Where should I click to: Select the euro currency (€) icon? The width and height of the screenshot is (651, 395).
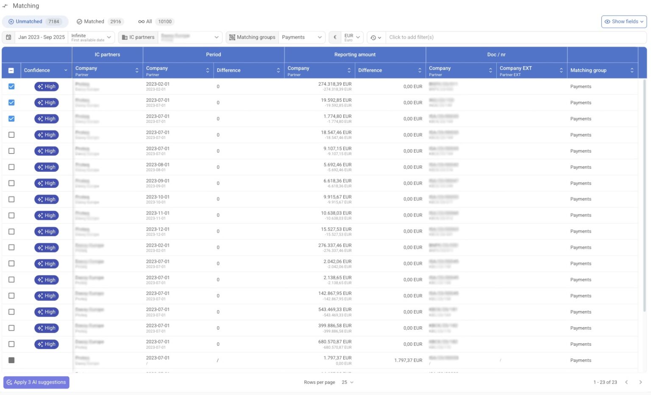click(334, 37)
